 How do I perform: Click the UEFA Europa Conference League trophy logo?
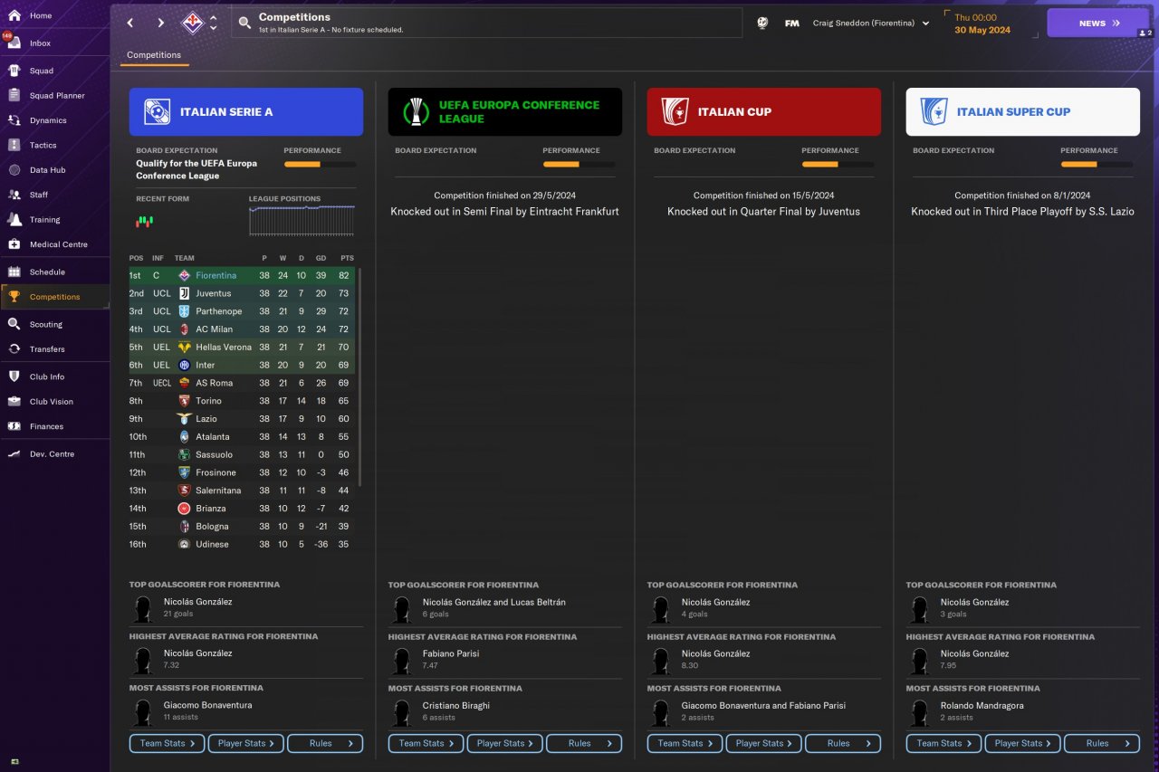click(416, 111)
